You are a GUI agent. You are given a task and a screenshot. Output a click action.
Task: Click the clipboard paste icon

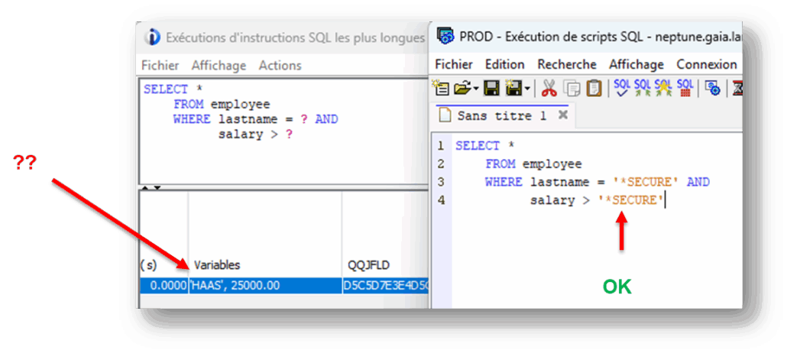[593, 88]
